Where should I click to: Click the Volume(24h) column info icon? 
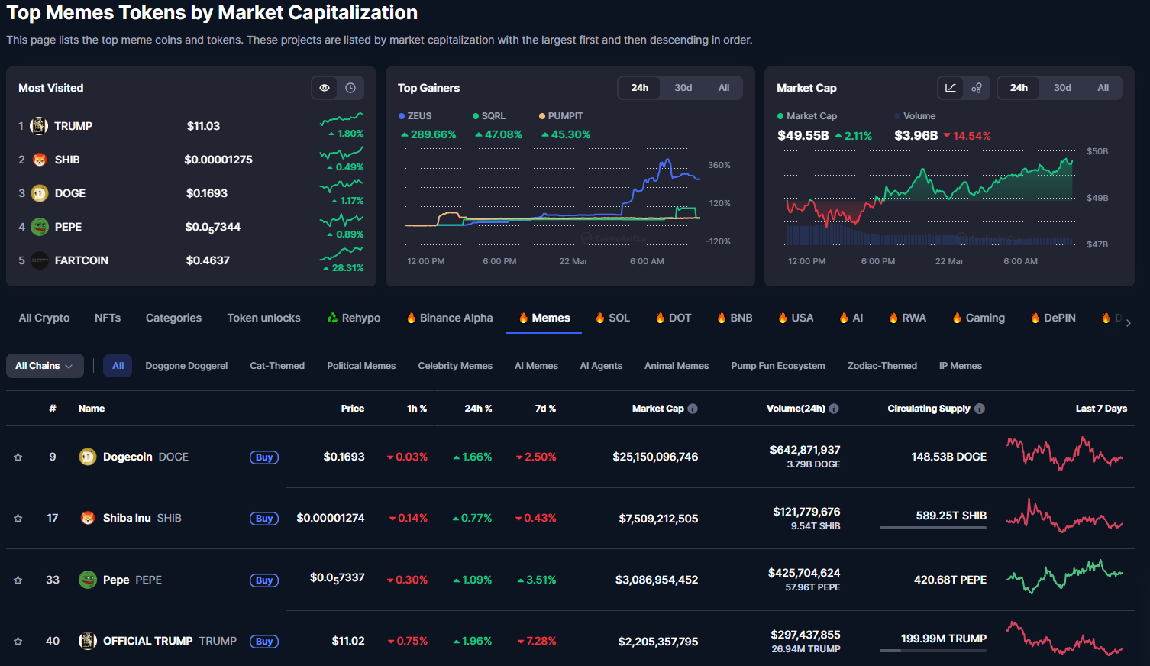[834, 409]
